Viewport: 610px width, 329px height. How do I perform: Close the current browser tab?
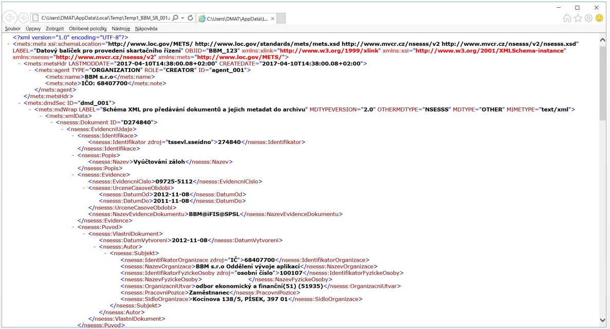click(273, 19)
